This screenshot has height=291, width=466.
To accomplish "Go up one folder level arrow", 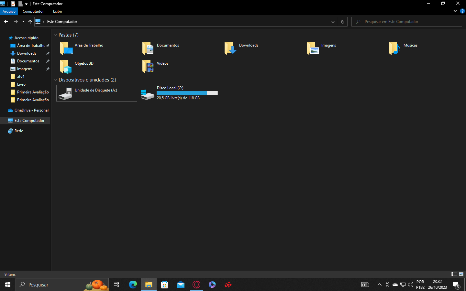I will (30, 22).
